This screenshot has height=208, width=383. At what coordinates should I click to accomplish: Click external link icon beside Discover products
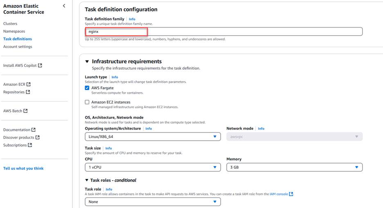(37, 137)
